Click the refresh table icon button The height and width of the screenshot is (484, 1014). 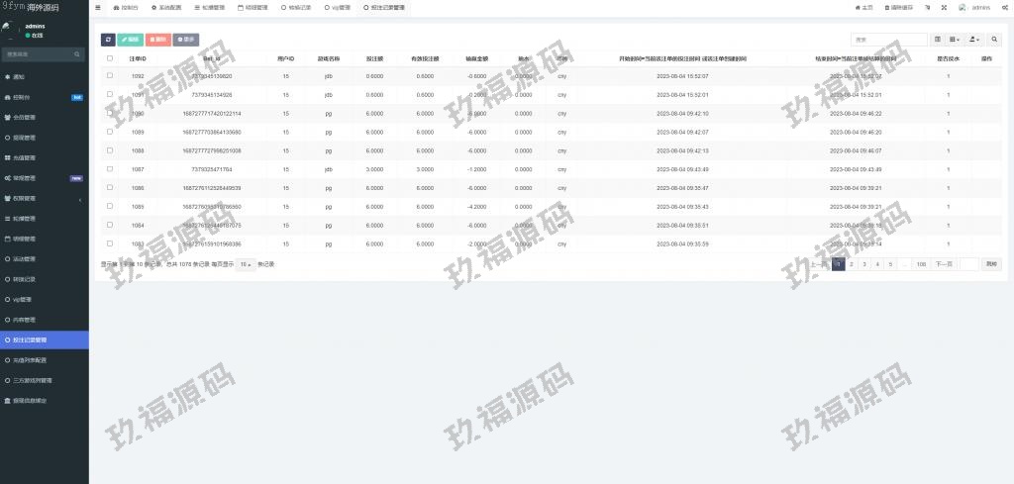[108, 40]
